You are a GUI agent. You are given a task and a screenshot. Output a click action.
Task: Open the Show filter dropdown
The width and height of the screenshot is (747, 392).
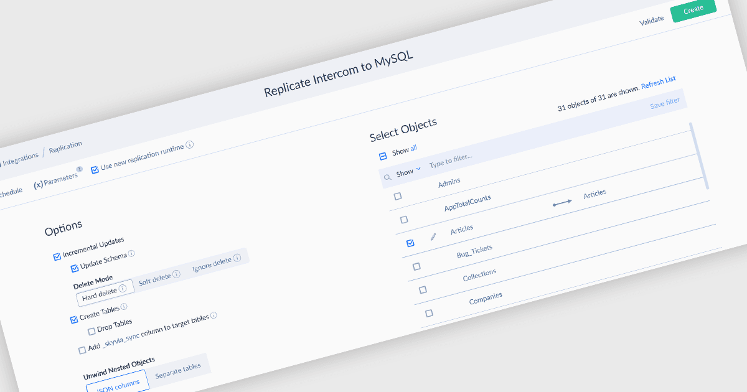(409, 171)
